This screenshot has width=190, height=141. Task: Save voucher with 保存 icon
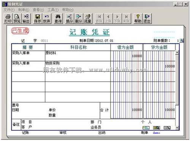(38, 19)
